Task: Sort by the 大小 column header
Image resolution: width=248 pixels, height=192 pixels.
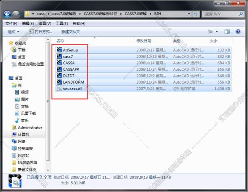Action: pos(214,41)
